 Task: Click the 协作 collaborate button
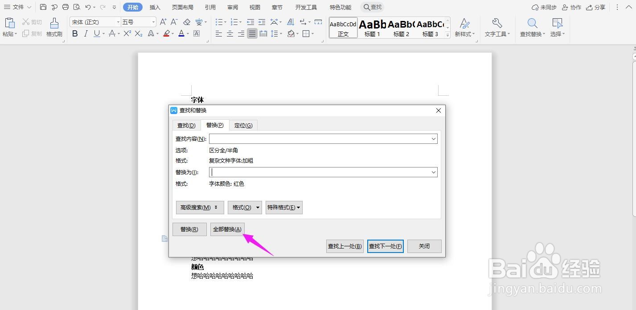572,7
